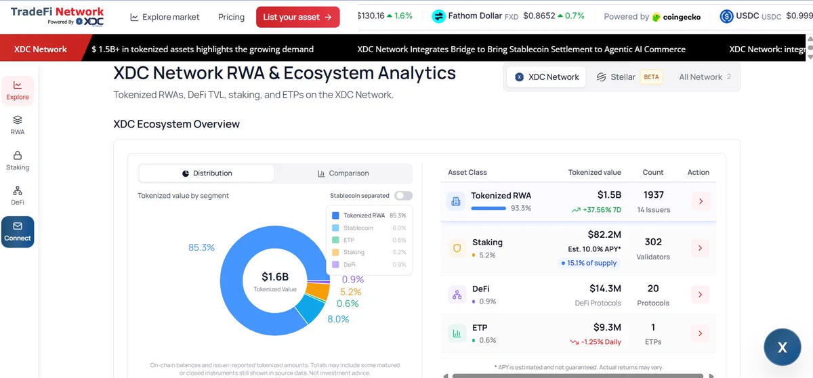Open the $1.5B+ tokenized assets news headline

pyautogui.click(x=203, y=49)
